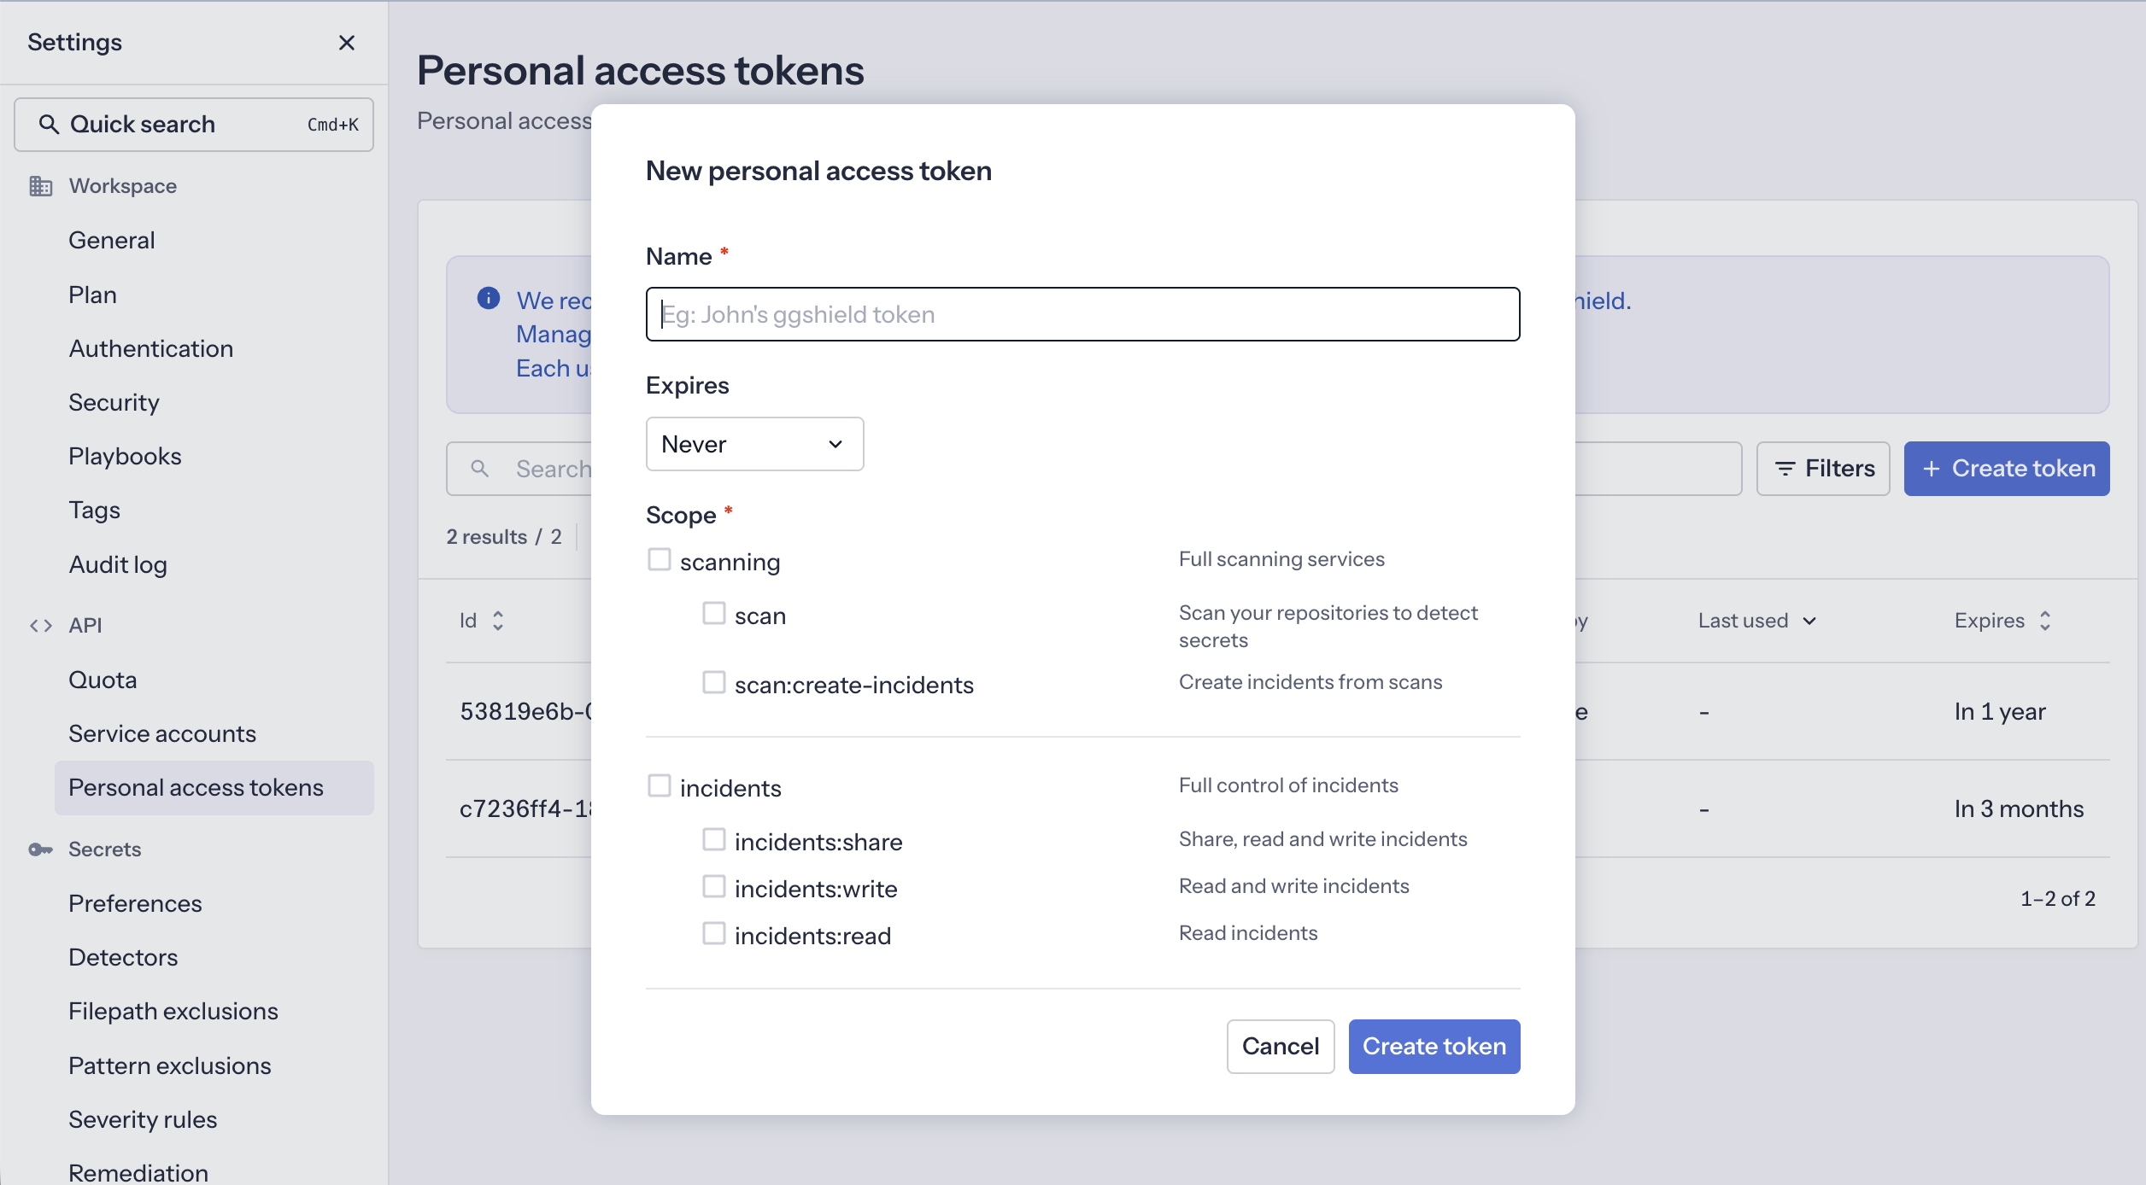
Task: Click the token Search field
Action: 519,469
